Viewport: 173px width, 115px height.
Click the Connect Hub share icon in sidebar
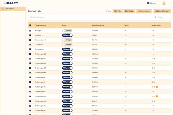pyautogui.click(x=2, y=9)
